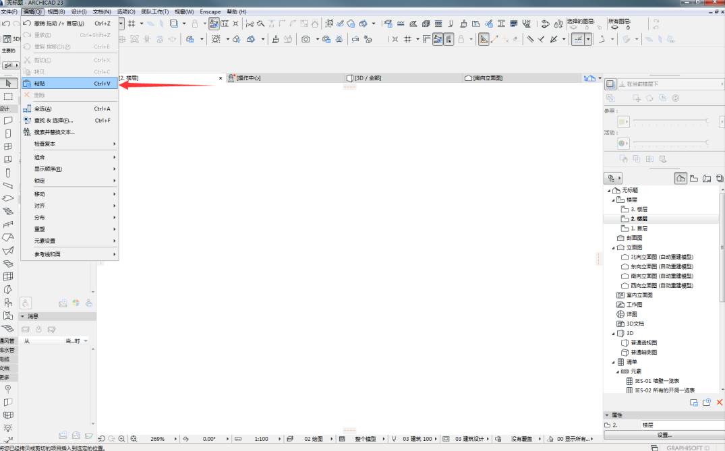
Task: Click the View Map icon in navigator
Action: pos(694,179)
